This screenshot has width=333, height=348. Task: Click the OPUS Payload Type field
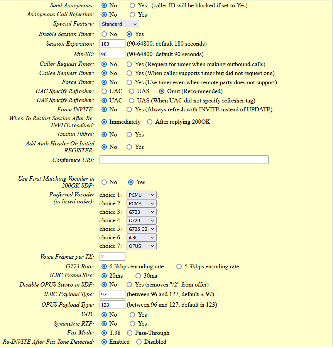click(x=112, y=305)
